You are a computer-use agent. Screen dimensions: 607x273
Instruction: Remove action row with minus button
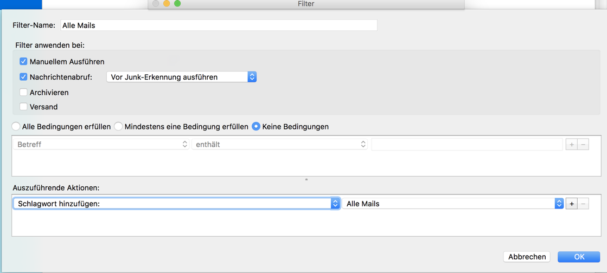[x=583, y=204]
